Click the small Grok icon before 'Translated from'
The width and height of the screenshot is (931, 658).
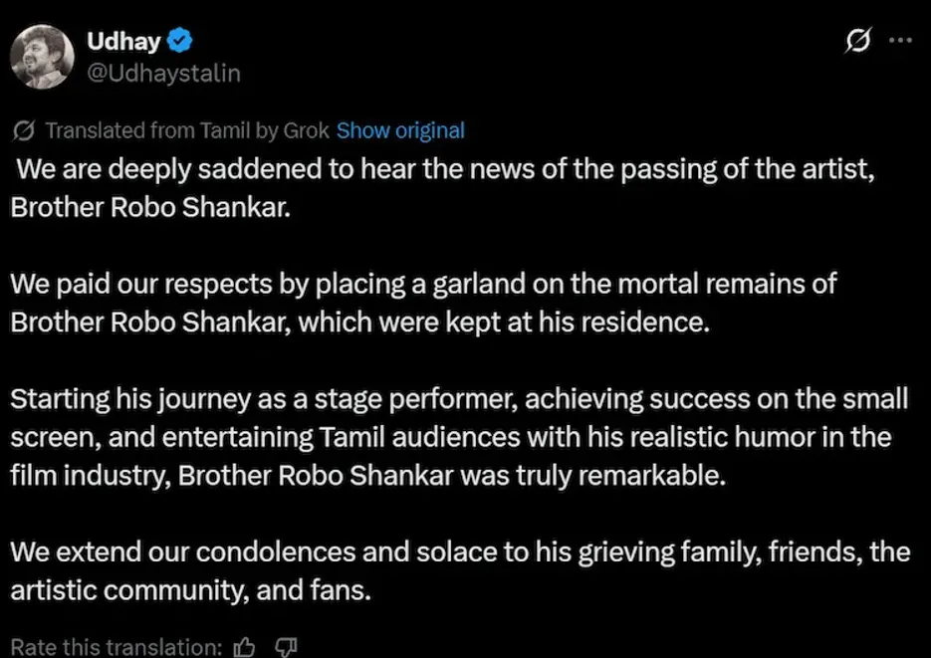[x=27, y=130]
